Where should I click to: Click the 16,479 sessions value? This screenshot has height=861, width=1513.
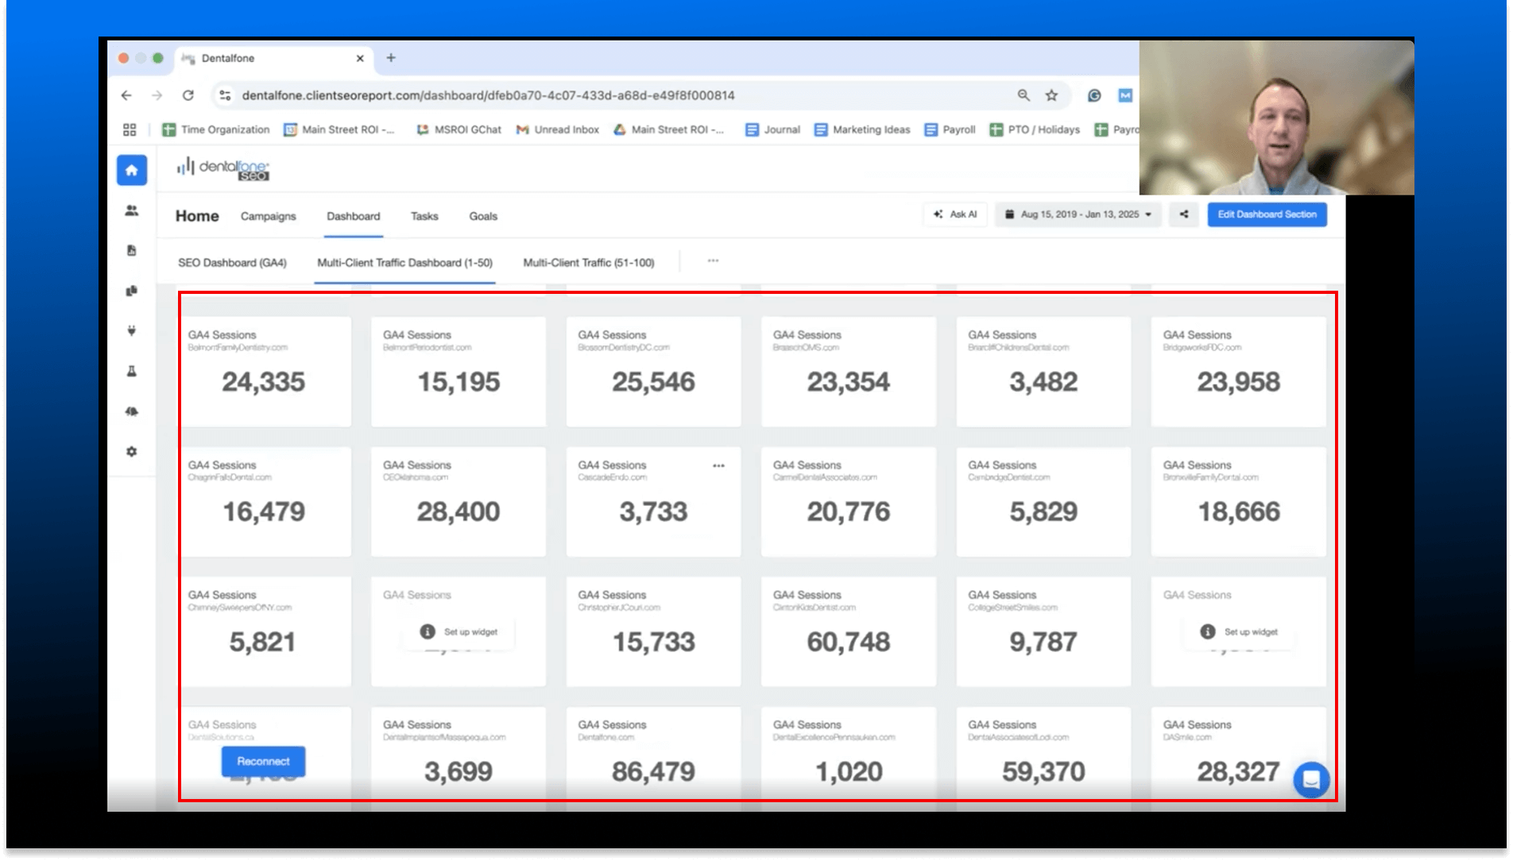(x=263, y=512)
